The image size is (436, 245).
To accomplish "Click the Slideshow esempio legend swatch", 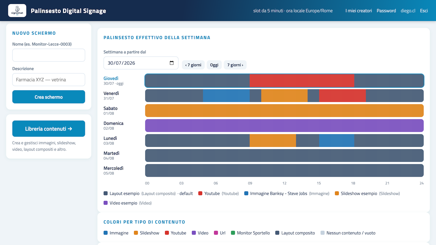I will coord(337,193).
